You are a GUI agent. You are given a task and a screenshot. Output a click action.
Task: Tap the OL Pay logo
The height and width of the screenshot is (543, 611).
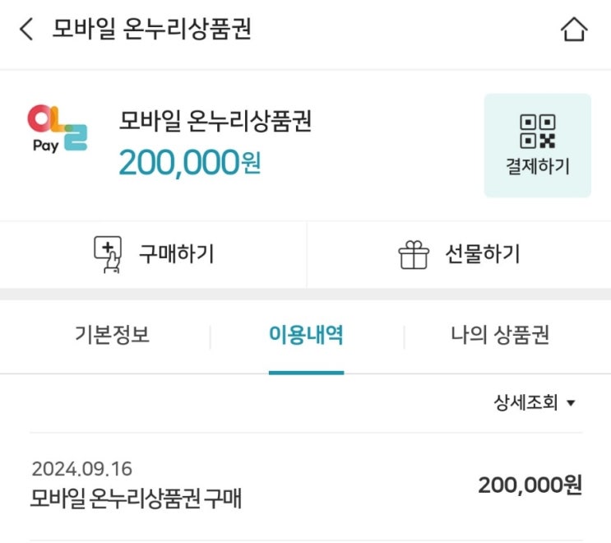tap(58, 129)
